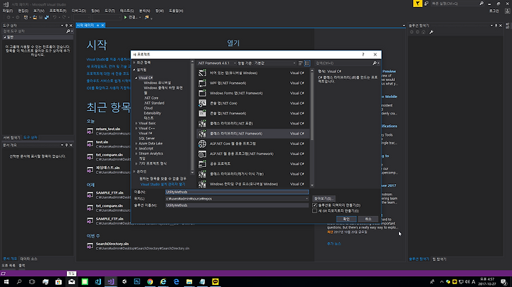Click the Undo toolbar icon

click(55, 17)
